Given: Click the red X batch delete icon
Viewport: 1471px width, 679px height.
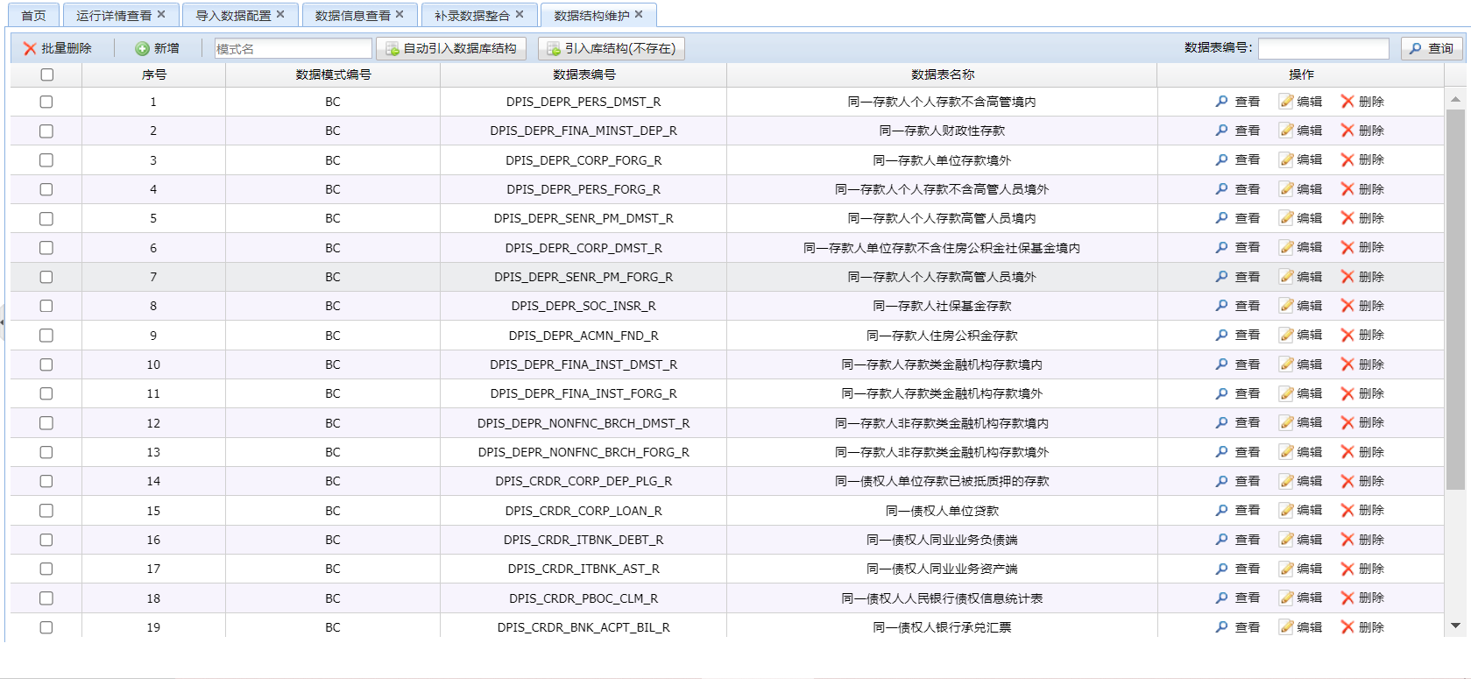Looking at the screenshot, I should (x=30, y=49).
